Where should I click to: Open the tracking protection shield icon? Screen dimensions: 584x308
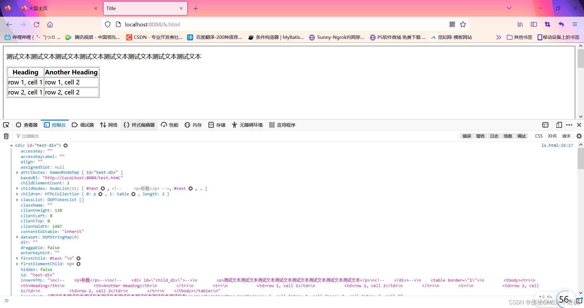[x=108, y=24]
